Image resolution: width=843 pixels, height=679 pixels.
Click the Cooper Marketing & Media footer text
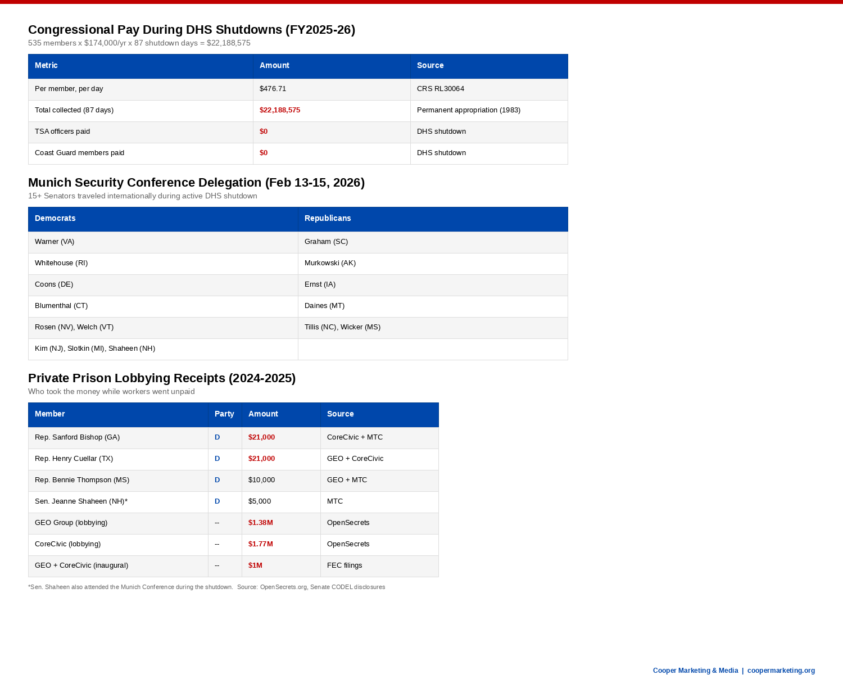pos(695,671)
